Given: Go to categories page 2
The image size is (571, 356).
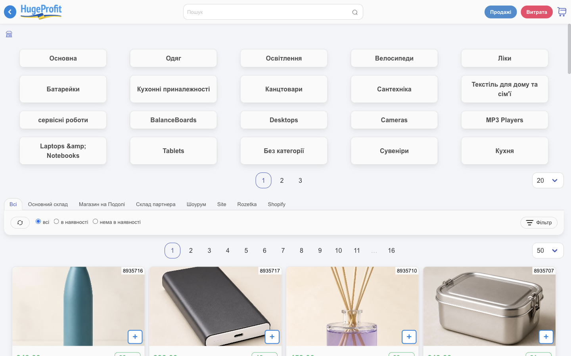Looking at the screenshot, I should (x=282, y=180).
